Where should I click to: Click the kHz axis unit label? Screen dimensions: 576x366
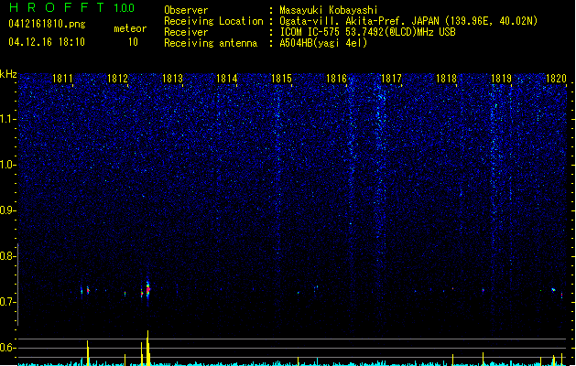[x=8, y=74]
